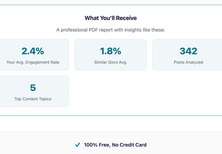Select the "Similar Govs Avg." label

click(110, 62)
